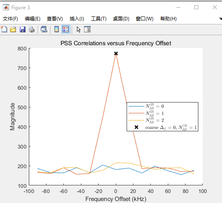Open the 帮助(H) menu
This screenshot has width=222, height=203.
pyautogui.click(x=168, y=19)
